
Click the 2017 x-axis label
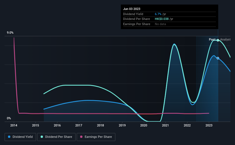79,125
